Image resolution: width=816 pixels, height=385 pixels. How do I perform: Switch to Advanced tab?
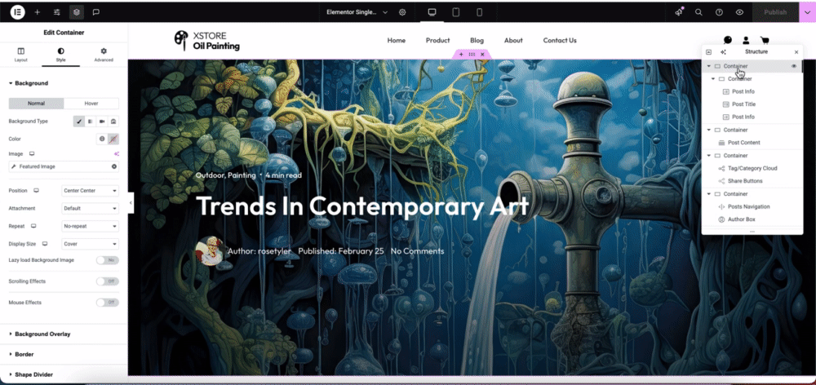tap(104, 55)
